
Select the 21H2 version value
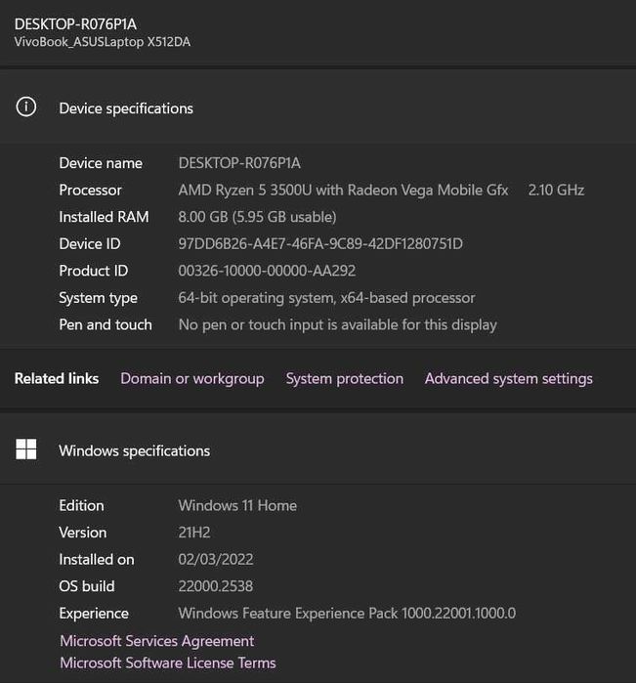194,533
